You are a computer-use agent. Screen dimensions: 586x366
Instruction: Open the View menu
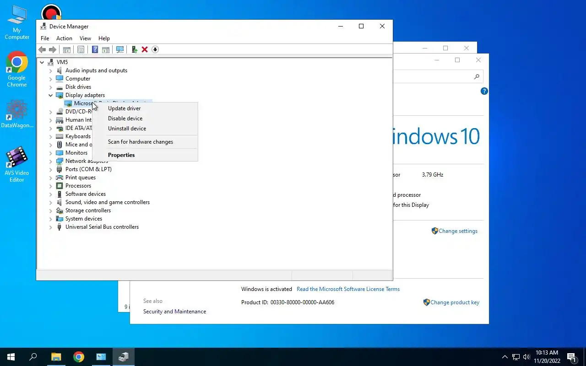[x=85, y=38]
